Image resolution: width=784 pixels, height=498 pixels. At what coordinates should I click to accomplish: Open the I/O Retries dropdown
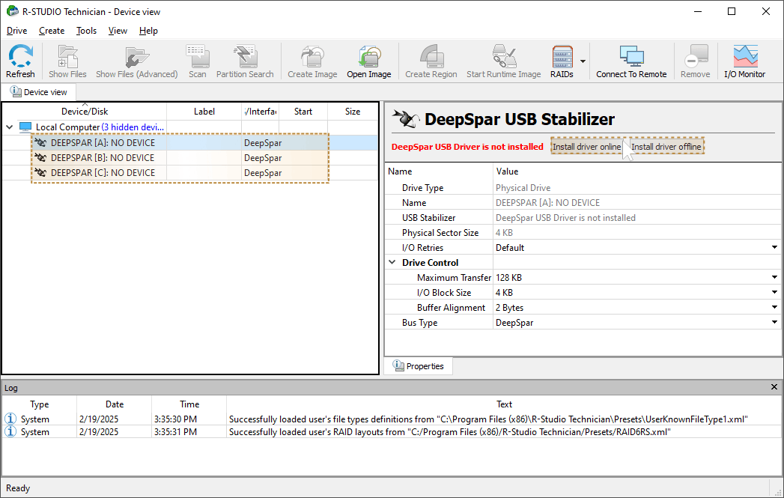[x=774, y=247]
